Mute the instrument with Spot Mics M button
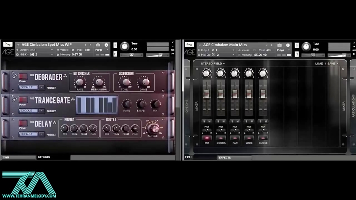356x200 pixels. pyautogui.click(x=115, y=54)
